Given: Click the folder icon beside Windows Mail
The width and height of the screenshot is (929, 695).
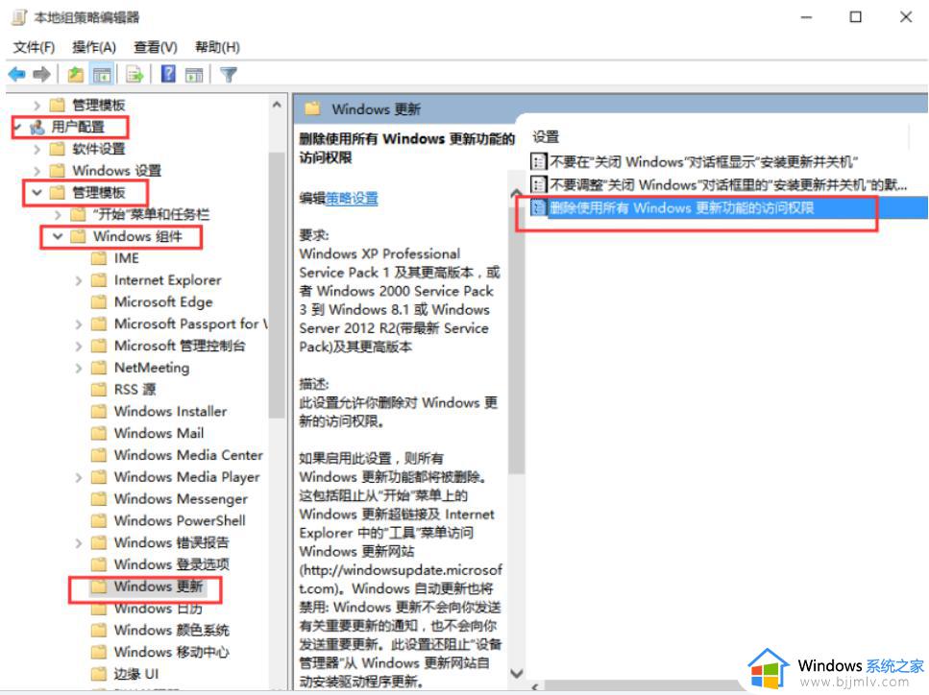Looking at the screenshot, I should point(99,433).
